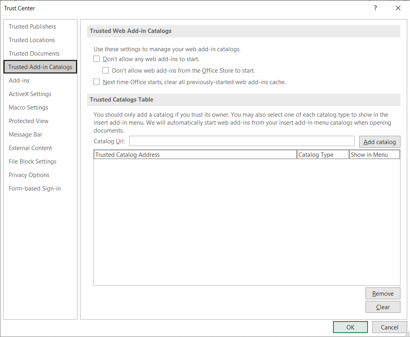Image resolution: width=410 pixels, height=337 pixels.
Task: Open Message Bar settings
Action: pos(25,135)
